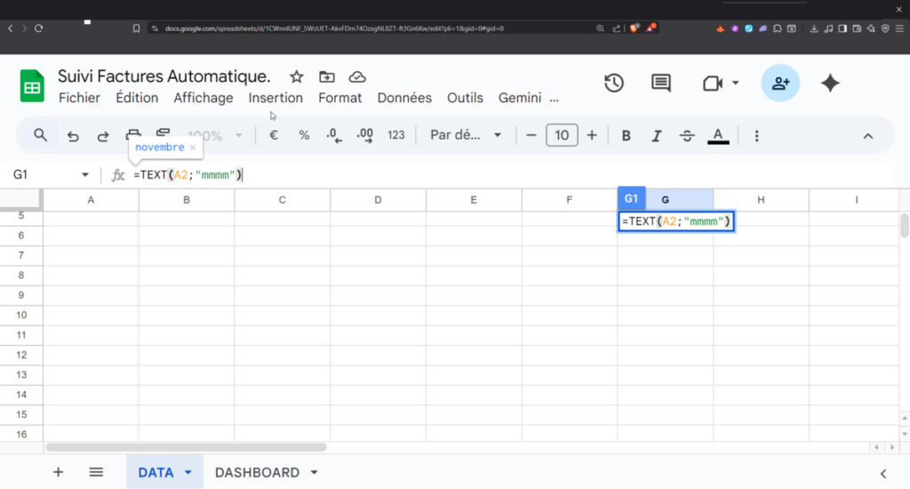Click the horizontal scrollbar thumb
This screenshot has height=489, width=910.
[186, 447]
